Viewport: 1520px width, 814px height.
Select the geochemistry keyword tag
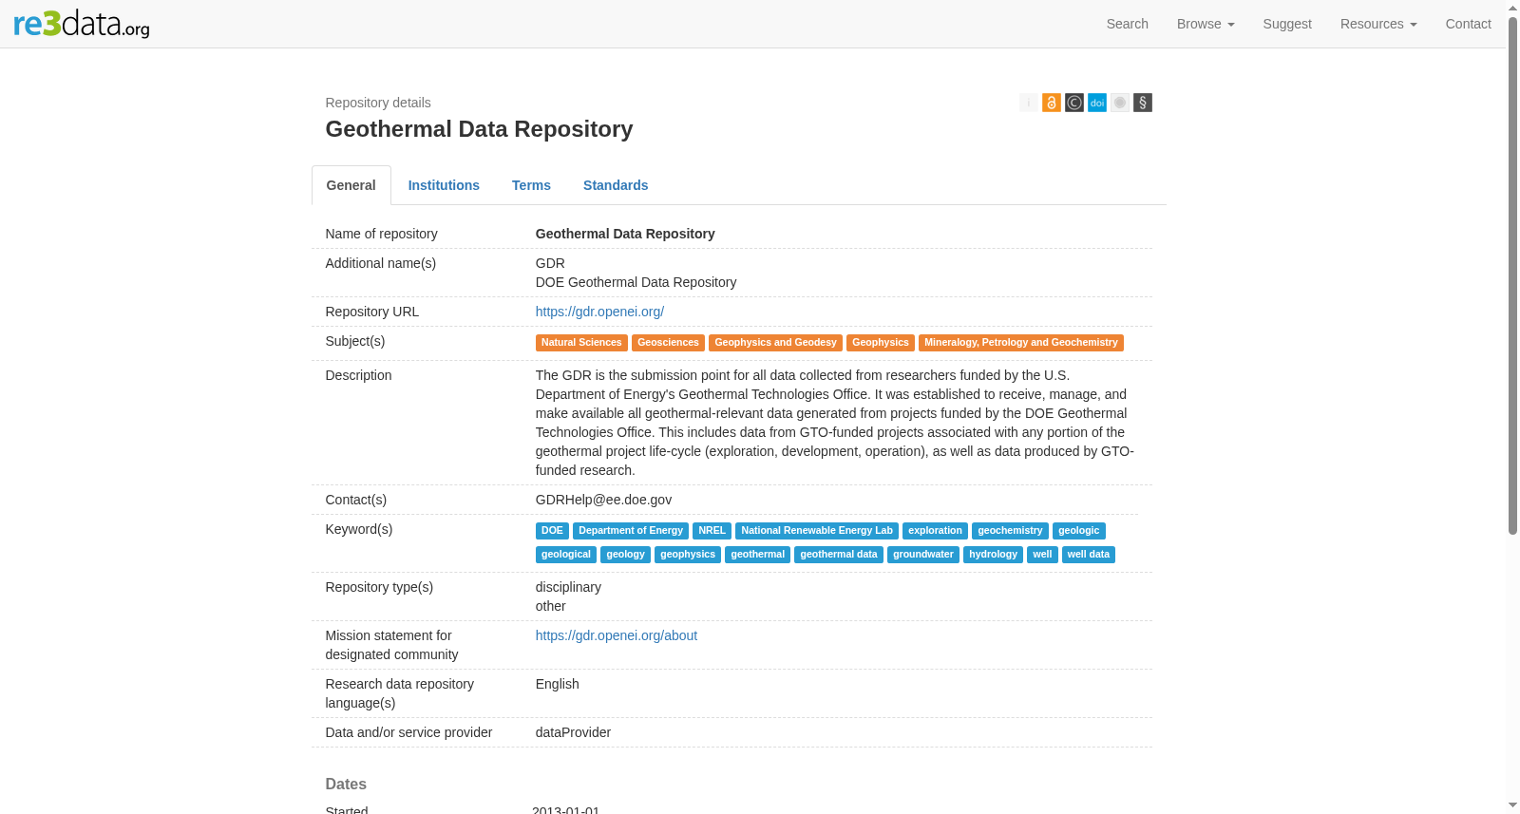coord(1010,531)
